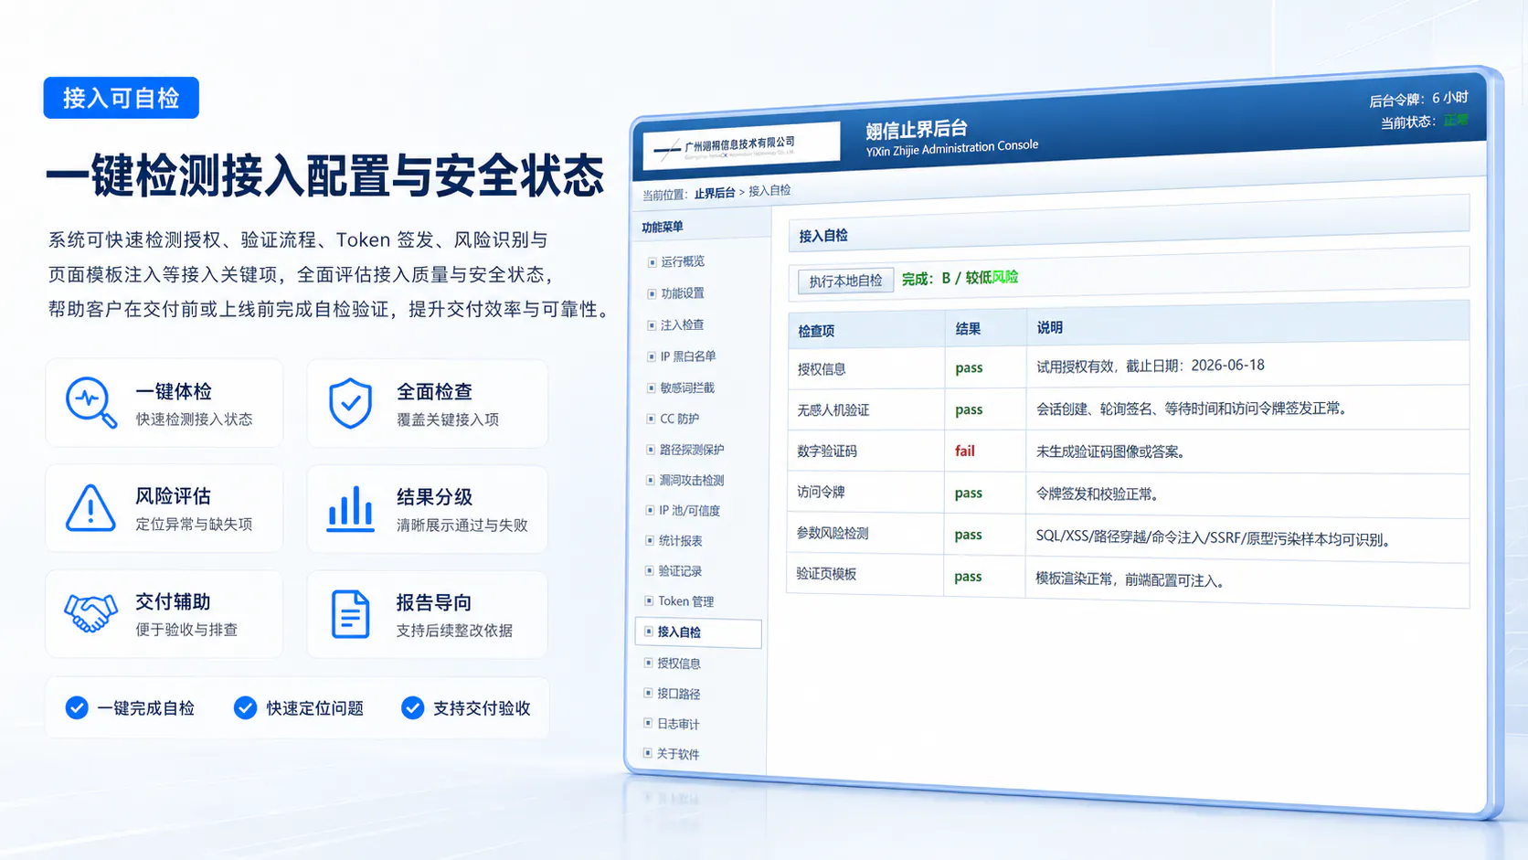Click the 令牌签发和校验正常 description

1097,494
